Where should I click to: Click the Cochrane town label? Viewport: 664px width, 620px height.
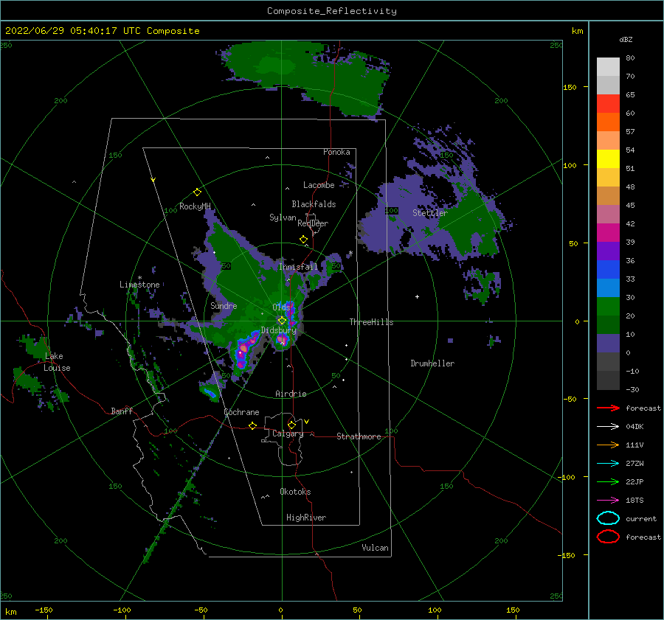click(x=241, y=412)
